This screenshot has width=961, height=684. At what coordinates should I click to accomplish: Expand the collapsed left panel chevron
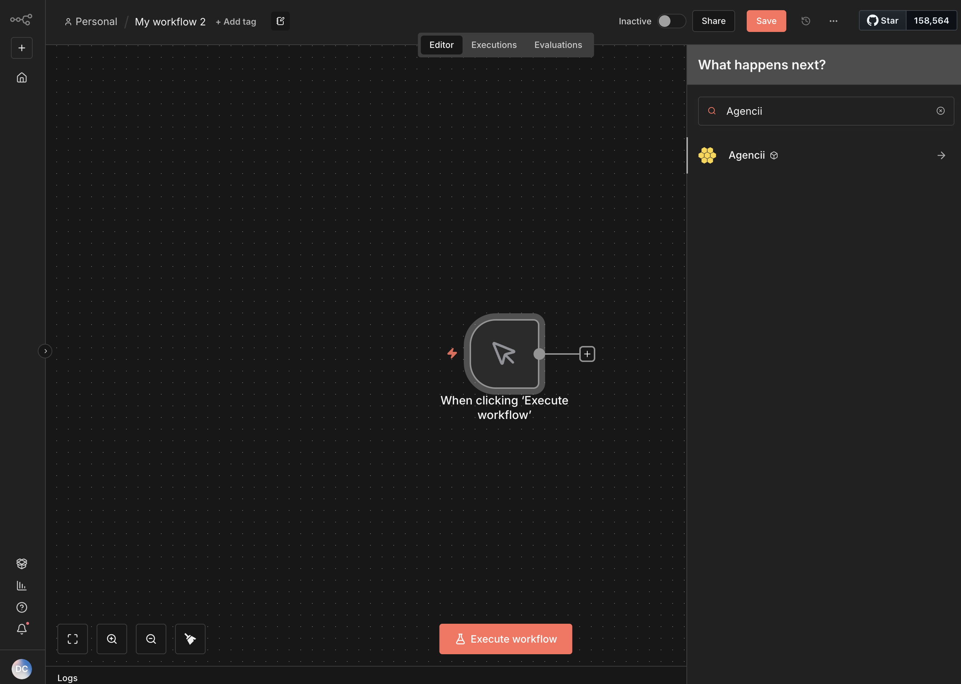pos(45,351)
